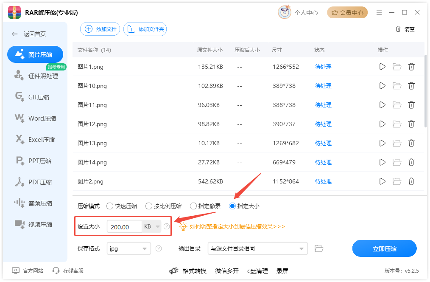Open 格式转换 tool link

point(194,271)
